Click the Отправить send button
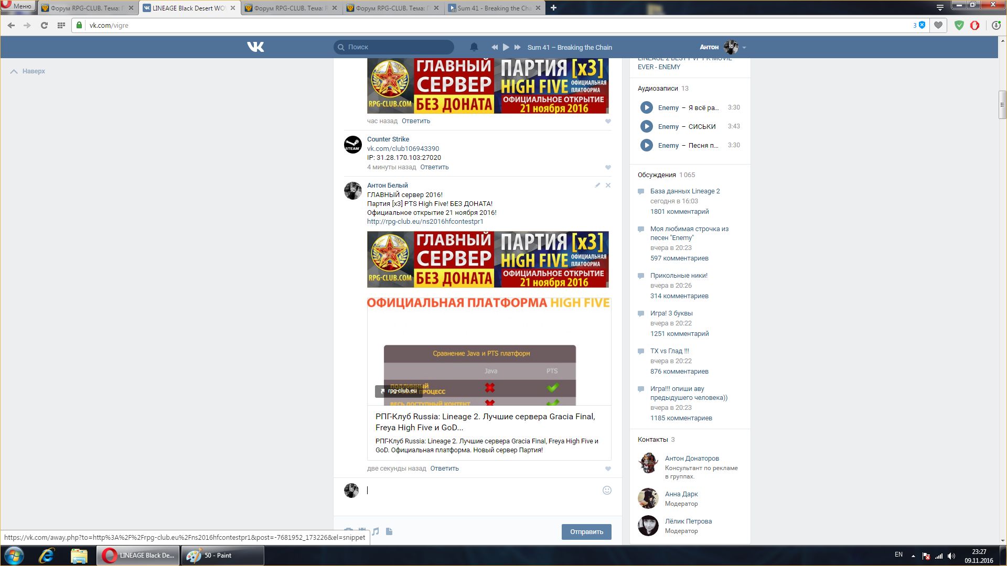Screen dimensions: 1007x566 click(x=586, y=532)
